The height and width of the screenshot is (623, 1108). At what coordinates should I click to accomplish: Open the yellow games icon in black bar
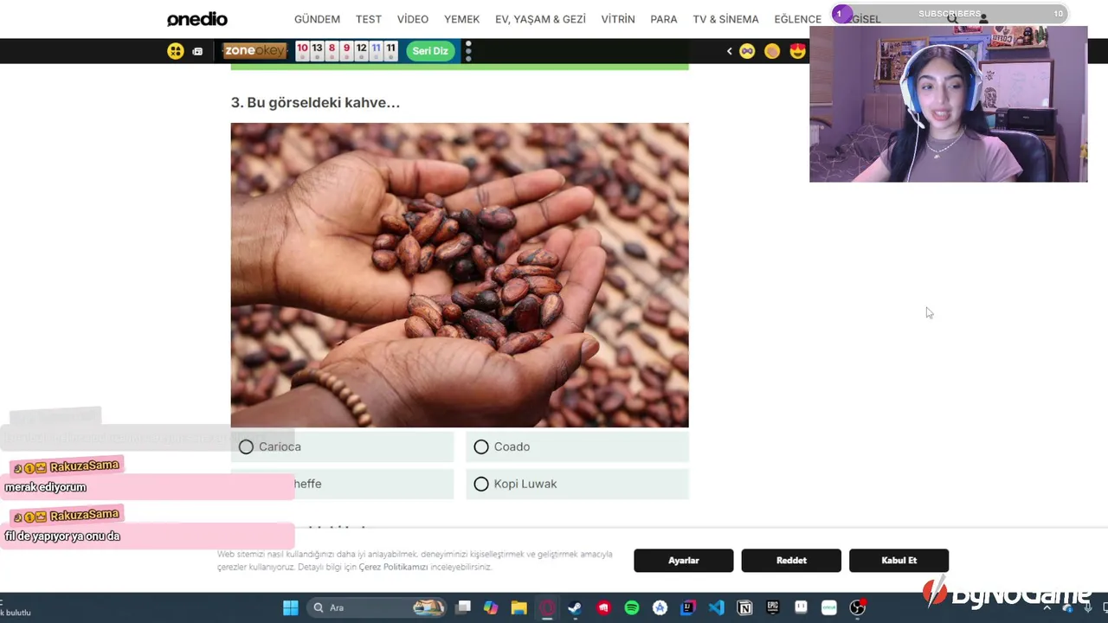click(x=176, y=51)
